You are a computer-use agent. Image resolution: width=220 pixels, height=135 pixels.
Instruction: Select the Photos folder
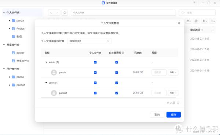(20, 28)
